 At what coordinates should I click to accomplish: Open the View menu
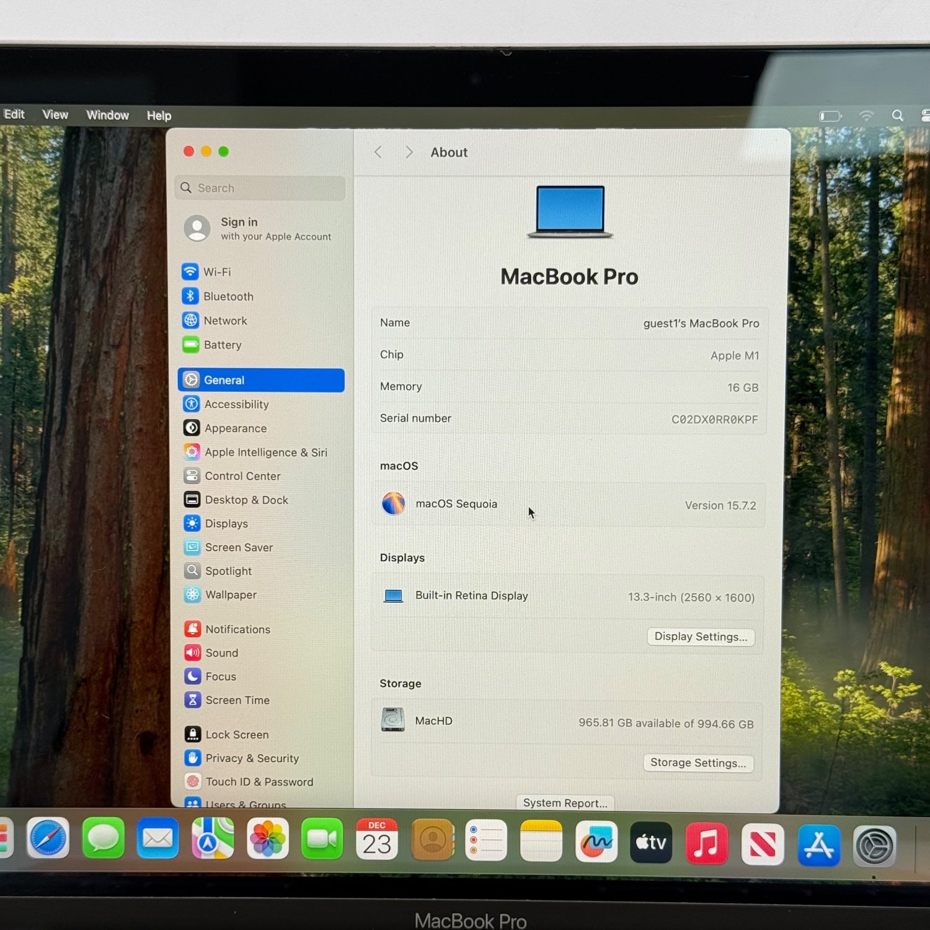coord(55,115)
